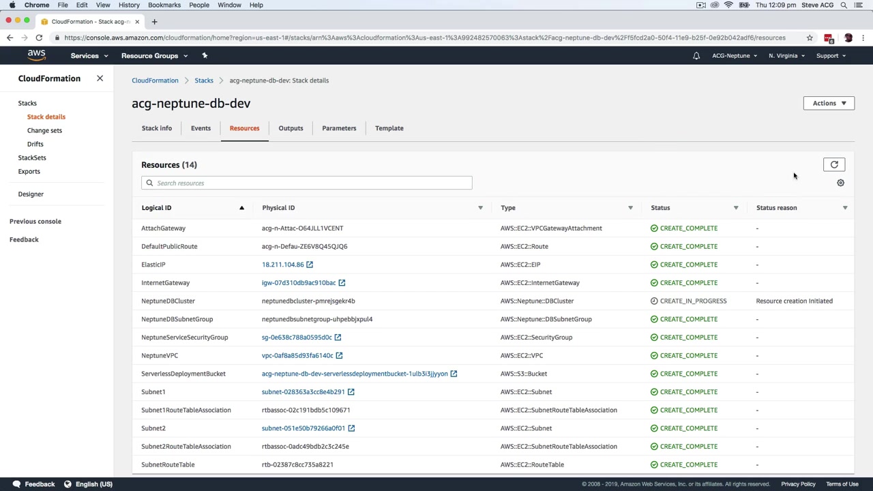This screenshot has height=491, width=873.
Task: Bookmark this page with star icon
Action: [x=810, y=38]
